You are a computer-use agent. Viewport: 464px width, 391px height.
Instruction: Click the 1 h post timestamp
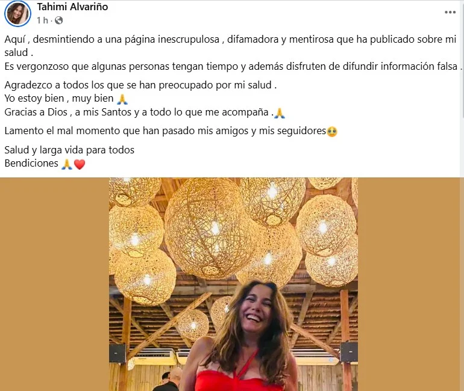tap(42, 20)
